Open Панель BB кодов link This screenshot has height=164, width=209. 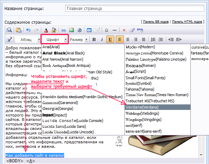pyautogui.click(x=156, y=22)
